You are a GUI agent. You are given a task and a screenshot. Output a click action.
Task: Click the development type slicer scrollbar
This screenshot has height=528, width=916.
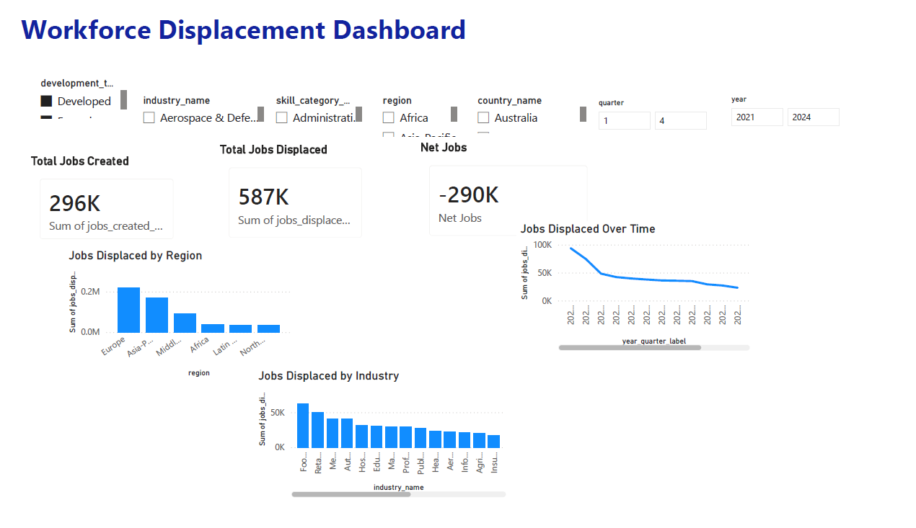tap(124, 100)
